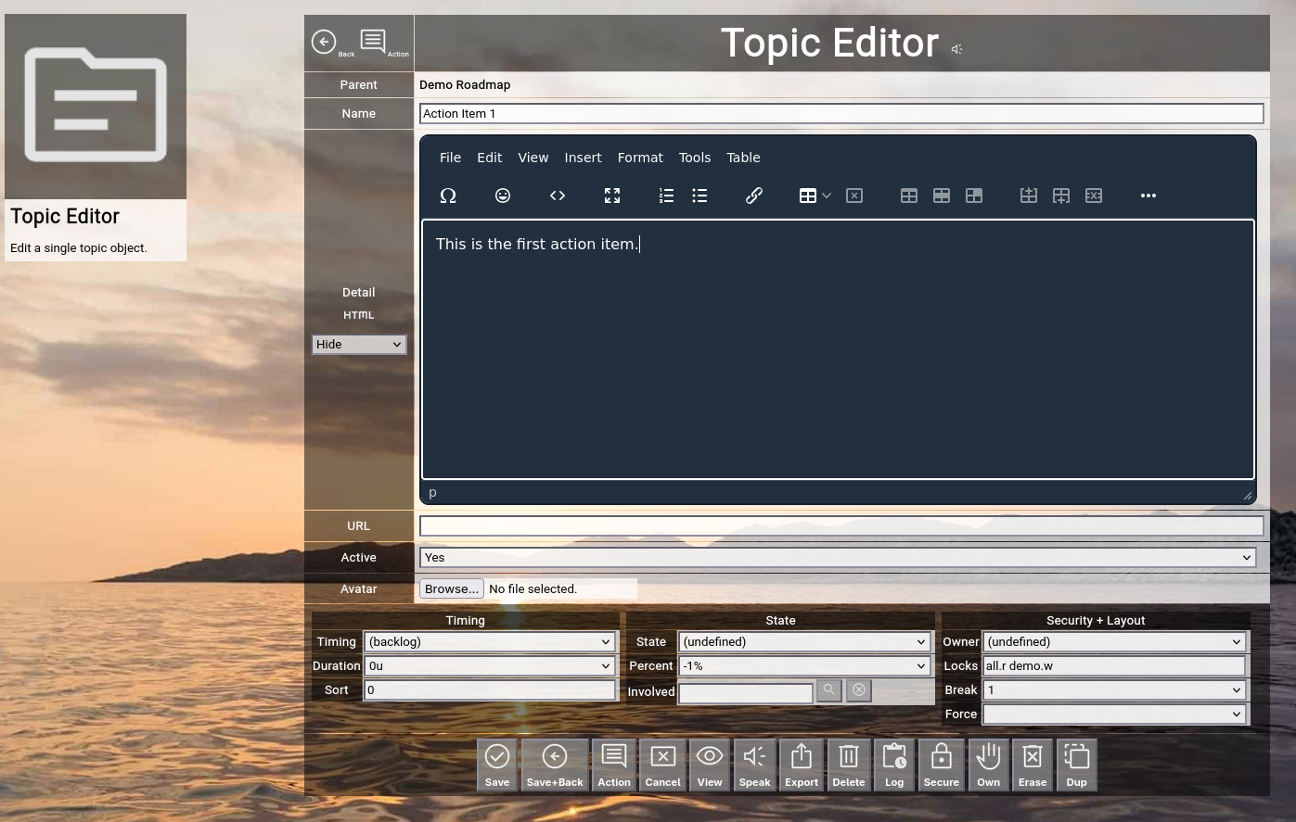
Task: Open the Insert menu
Action: tap(583, 158)
